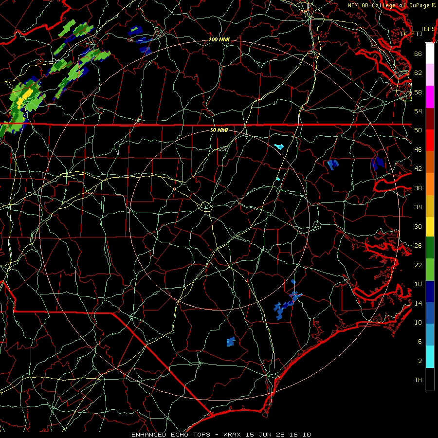Click the legend value "62"
438x438 pixels.
[x=418, y=73]
